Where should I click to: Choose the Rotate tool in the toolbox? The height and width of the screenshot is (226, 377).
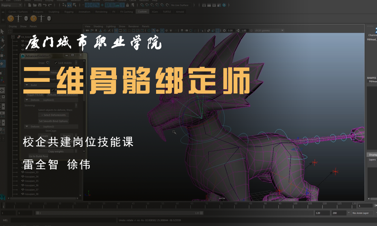(x=2, y=64)
